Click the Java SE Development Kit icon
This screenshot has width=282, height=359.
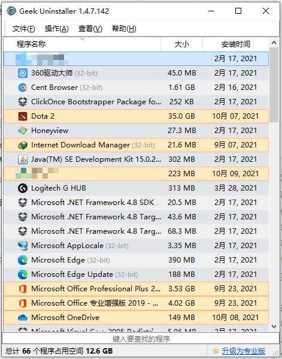[23, 159]
